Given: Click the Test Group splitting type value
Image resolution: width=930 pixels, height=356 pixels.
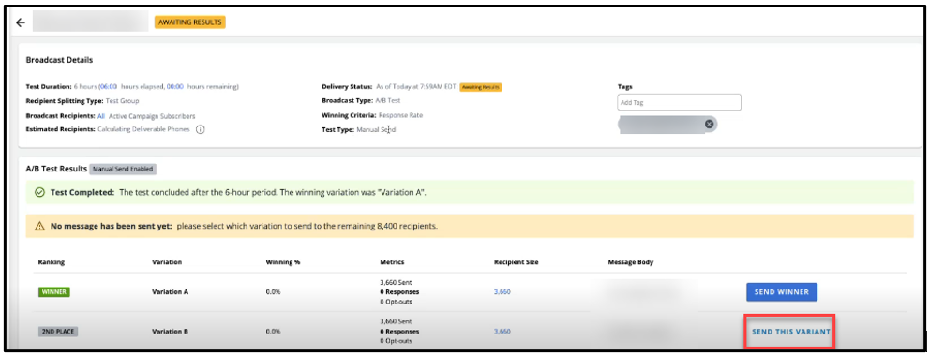Looking at the screenshot, I should [x=123, y=100].
